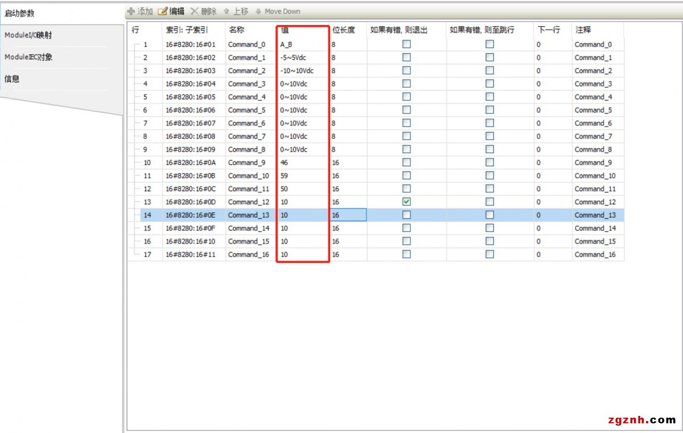
Task: Click the Move Down arrow icon
Action: [258, 11]
